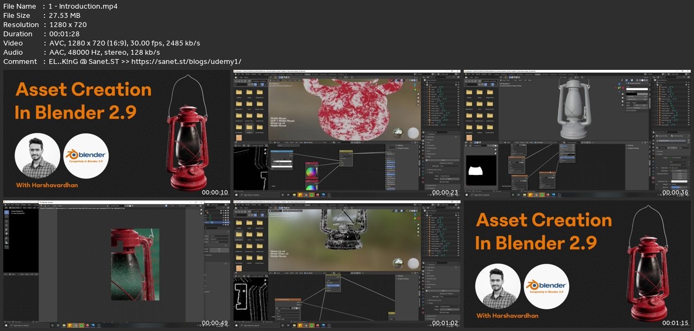The width and height of the screenshot is (694, 331).
Task: Open the video frame stamped 00:00:36
Action: click(577, 133)
